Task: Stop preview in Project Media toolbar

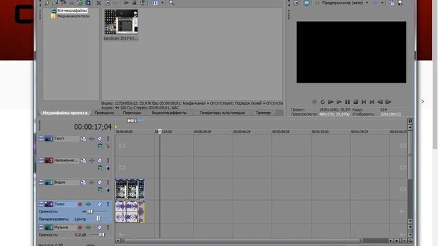Action: point(134,3)
